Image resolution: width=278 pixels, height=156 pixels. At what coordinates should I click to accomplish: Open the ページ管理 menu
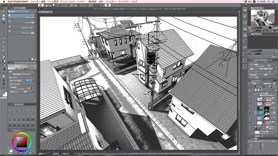53,1
